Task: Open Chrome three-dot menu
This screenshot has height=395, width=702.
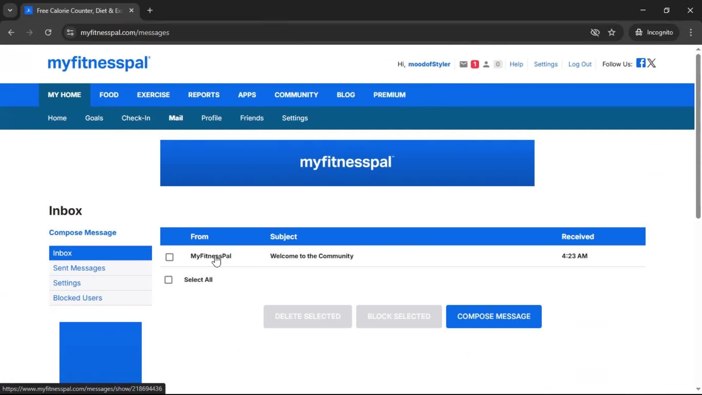Action: click(691, 33)
